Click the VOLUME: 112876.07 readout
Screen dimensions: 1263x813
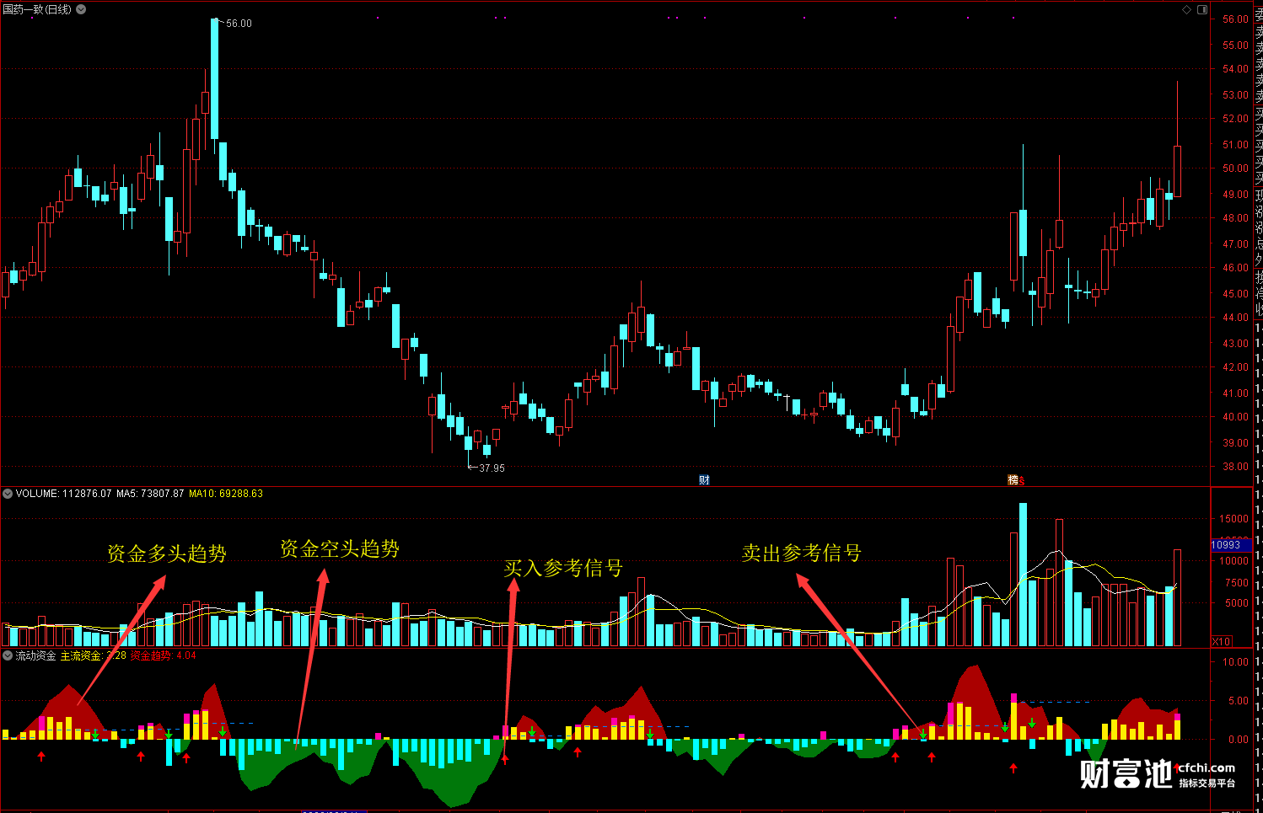[64, 494]
